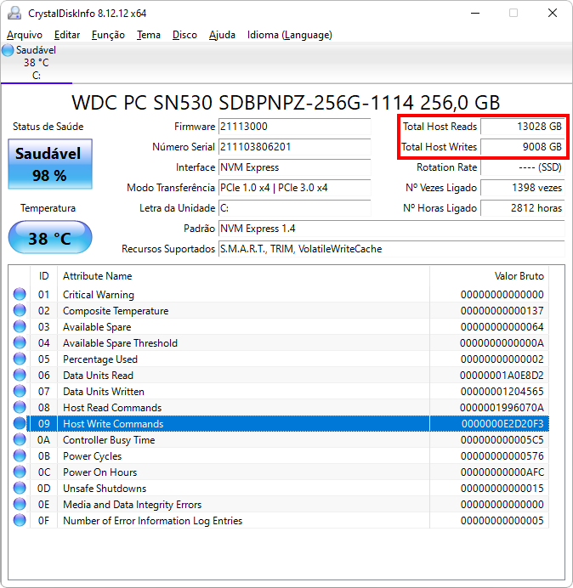The height and width of the screenshot is (588, 573).
Task: Click the Firmware field 21113000
Action: tap(294, 127)
